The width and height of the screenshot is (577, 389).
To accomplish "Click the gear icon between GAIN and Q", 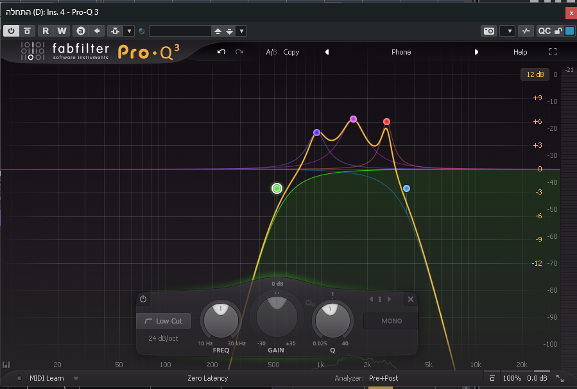I will click(309, 303).
